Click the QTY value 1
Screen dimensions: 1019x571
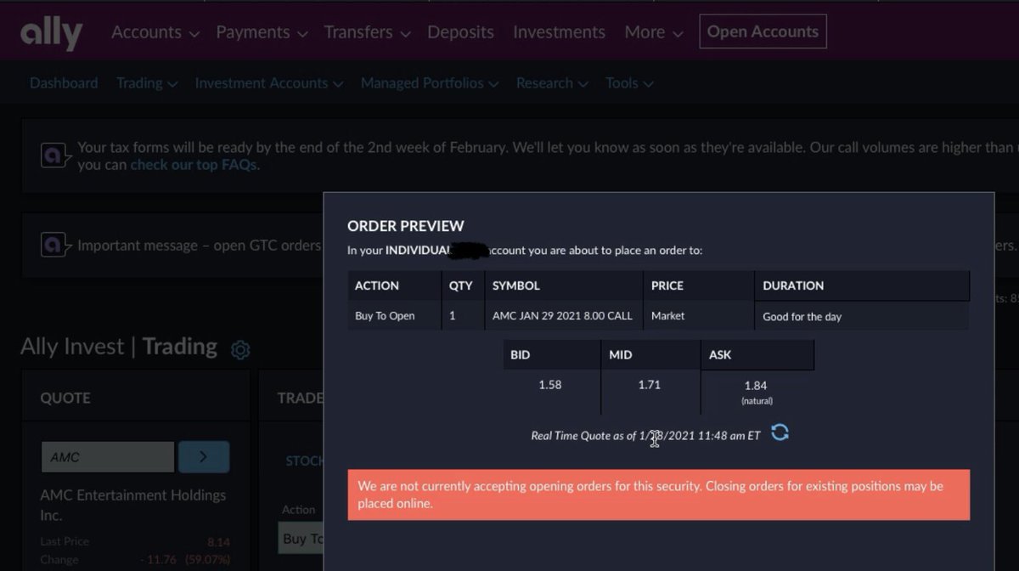[452, 316]
